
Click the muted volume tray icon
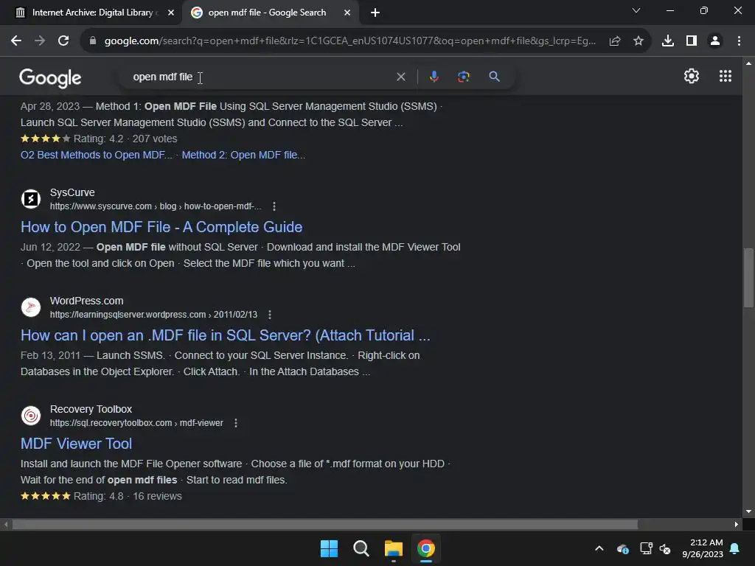665,548
